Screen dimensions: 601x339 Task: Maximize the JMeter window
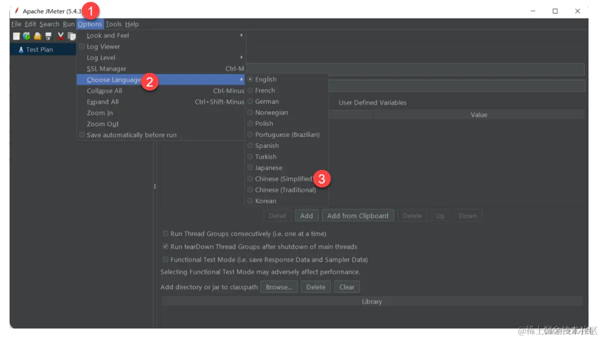click(555, 11)
